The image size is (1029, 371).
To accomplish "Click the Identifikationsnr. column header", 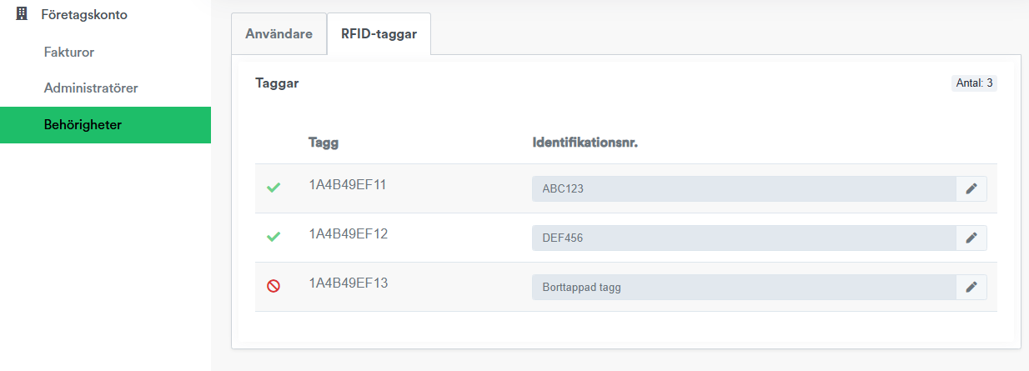I will point(585,143).
